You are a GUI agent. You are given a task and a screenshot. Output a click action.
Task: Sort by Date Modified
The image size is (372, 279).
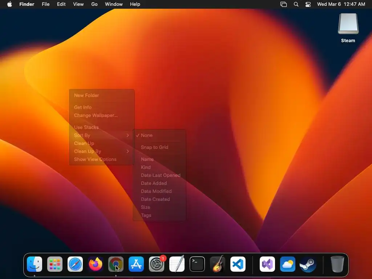[159, 191]
